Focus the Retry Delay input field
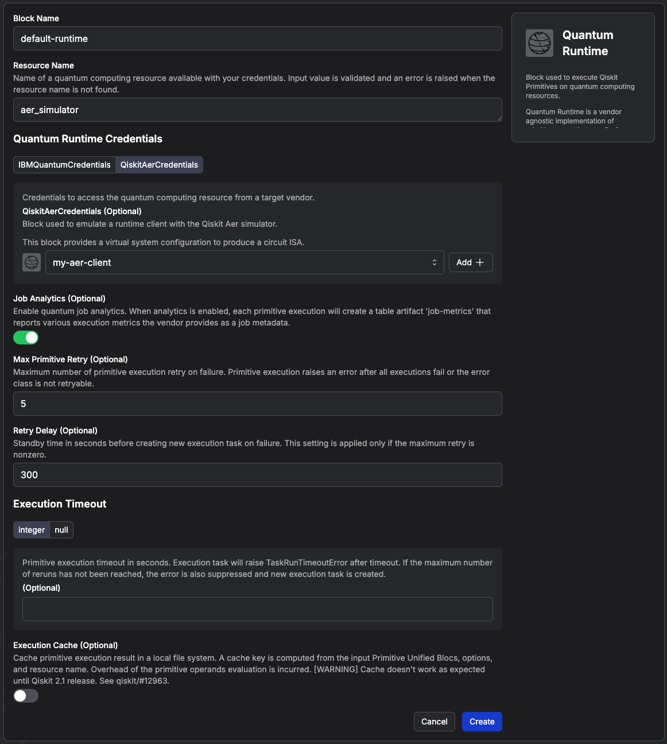667x744 pixels. (257, 475)
